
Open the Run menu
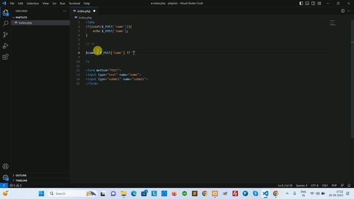(63, 3)
